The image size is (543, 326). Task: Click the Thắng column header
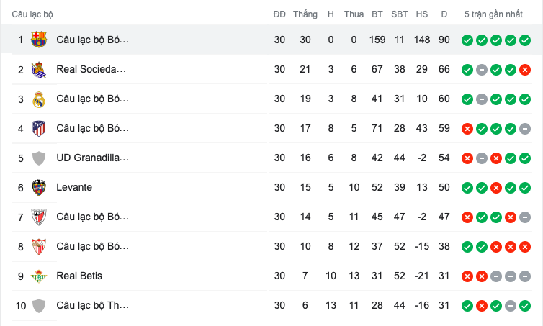pos(305,14)
